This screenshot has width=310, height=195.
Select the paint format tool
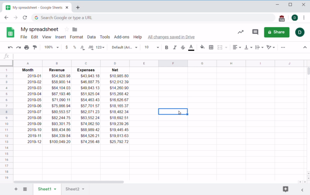click(35, 47)
